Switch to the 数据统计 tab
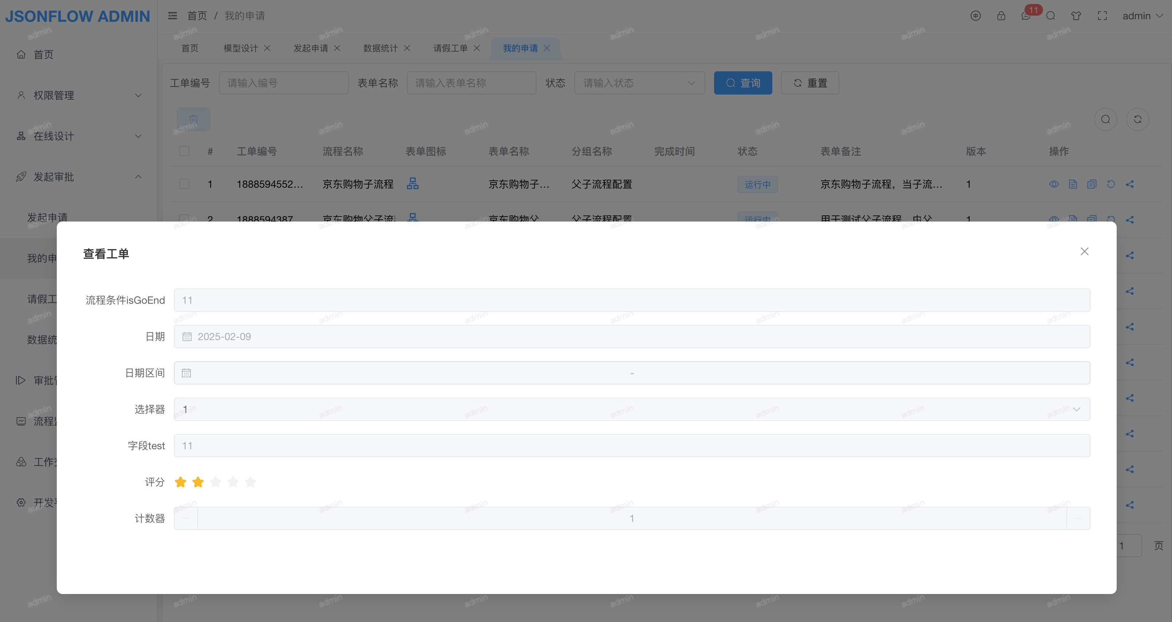The image size is (1172, 622). (x=380, y=48)
